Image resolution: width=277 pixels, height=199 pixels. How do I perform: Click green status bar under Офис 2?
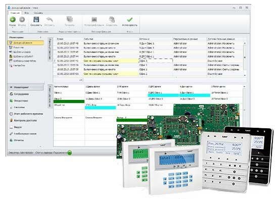coord(69,102)
